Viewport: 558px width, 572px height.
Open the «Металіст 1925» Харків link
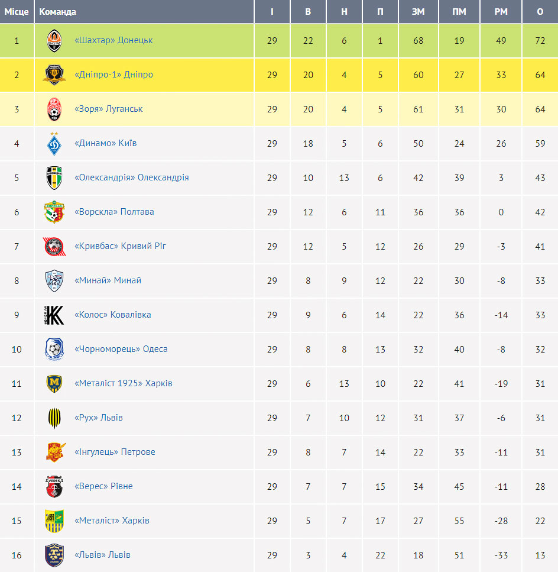coord(123,383)
